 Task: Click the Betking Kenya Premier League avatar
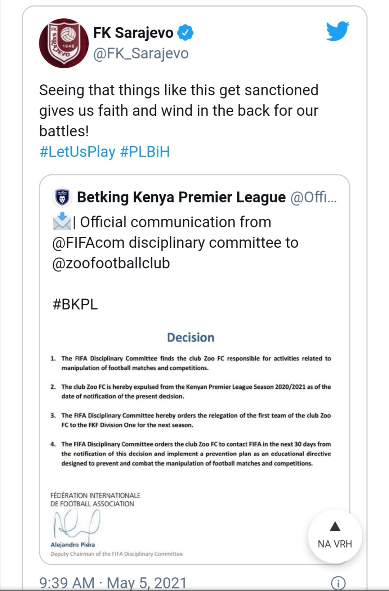[62, 197]
